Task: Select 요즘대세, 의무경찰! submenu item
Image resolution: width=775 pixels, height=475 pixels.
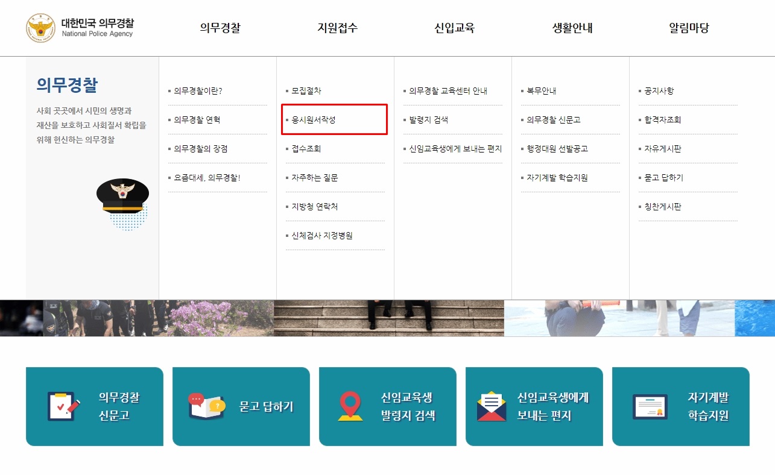Action: tap(207, 178)
